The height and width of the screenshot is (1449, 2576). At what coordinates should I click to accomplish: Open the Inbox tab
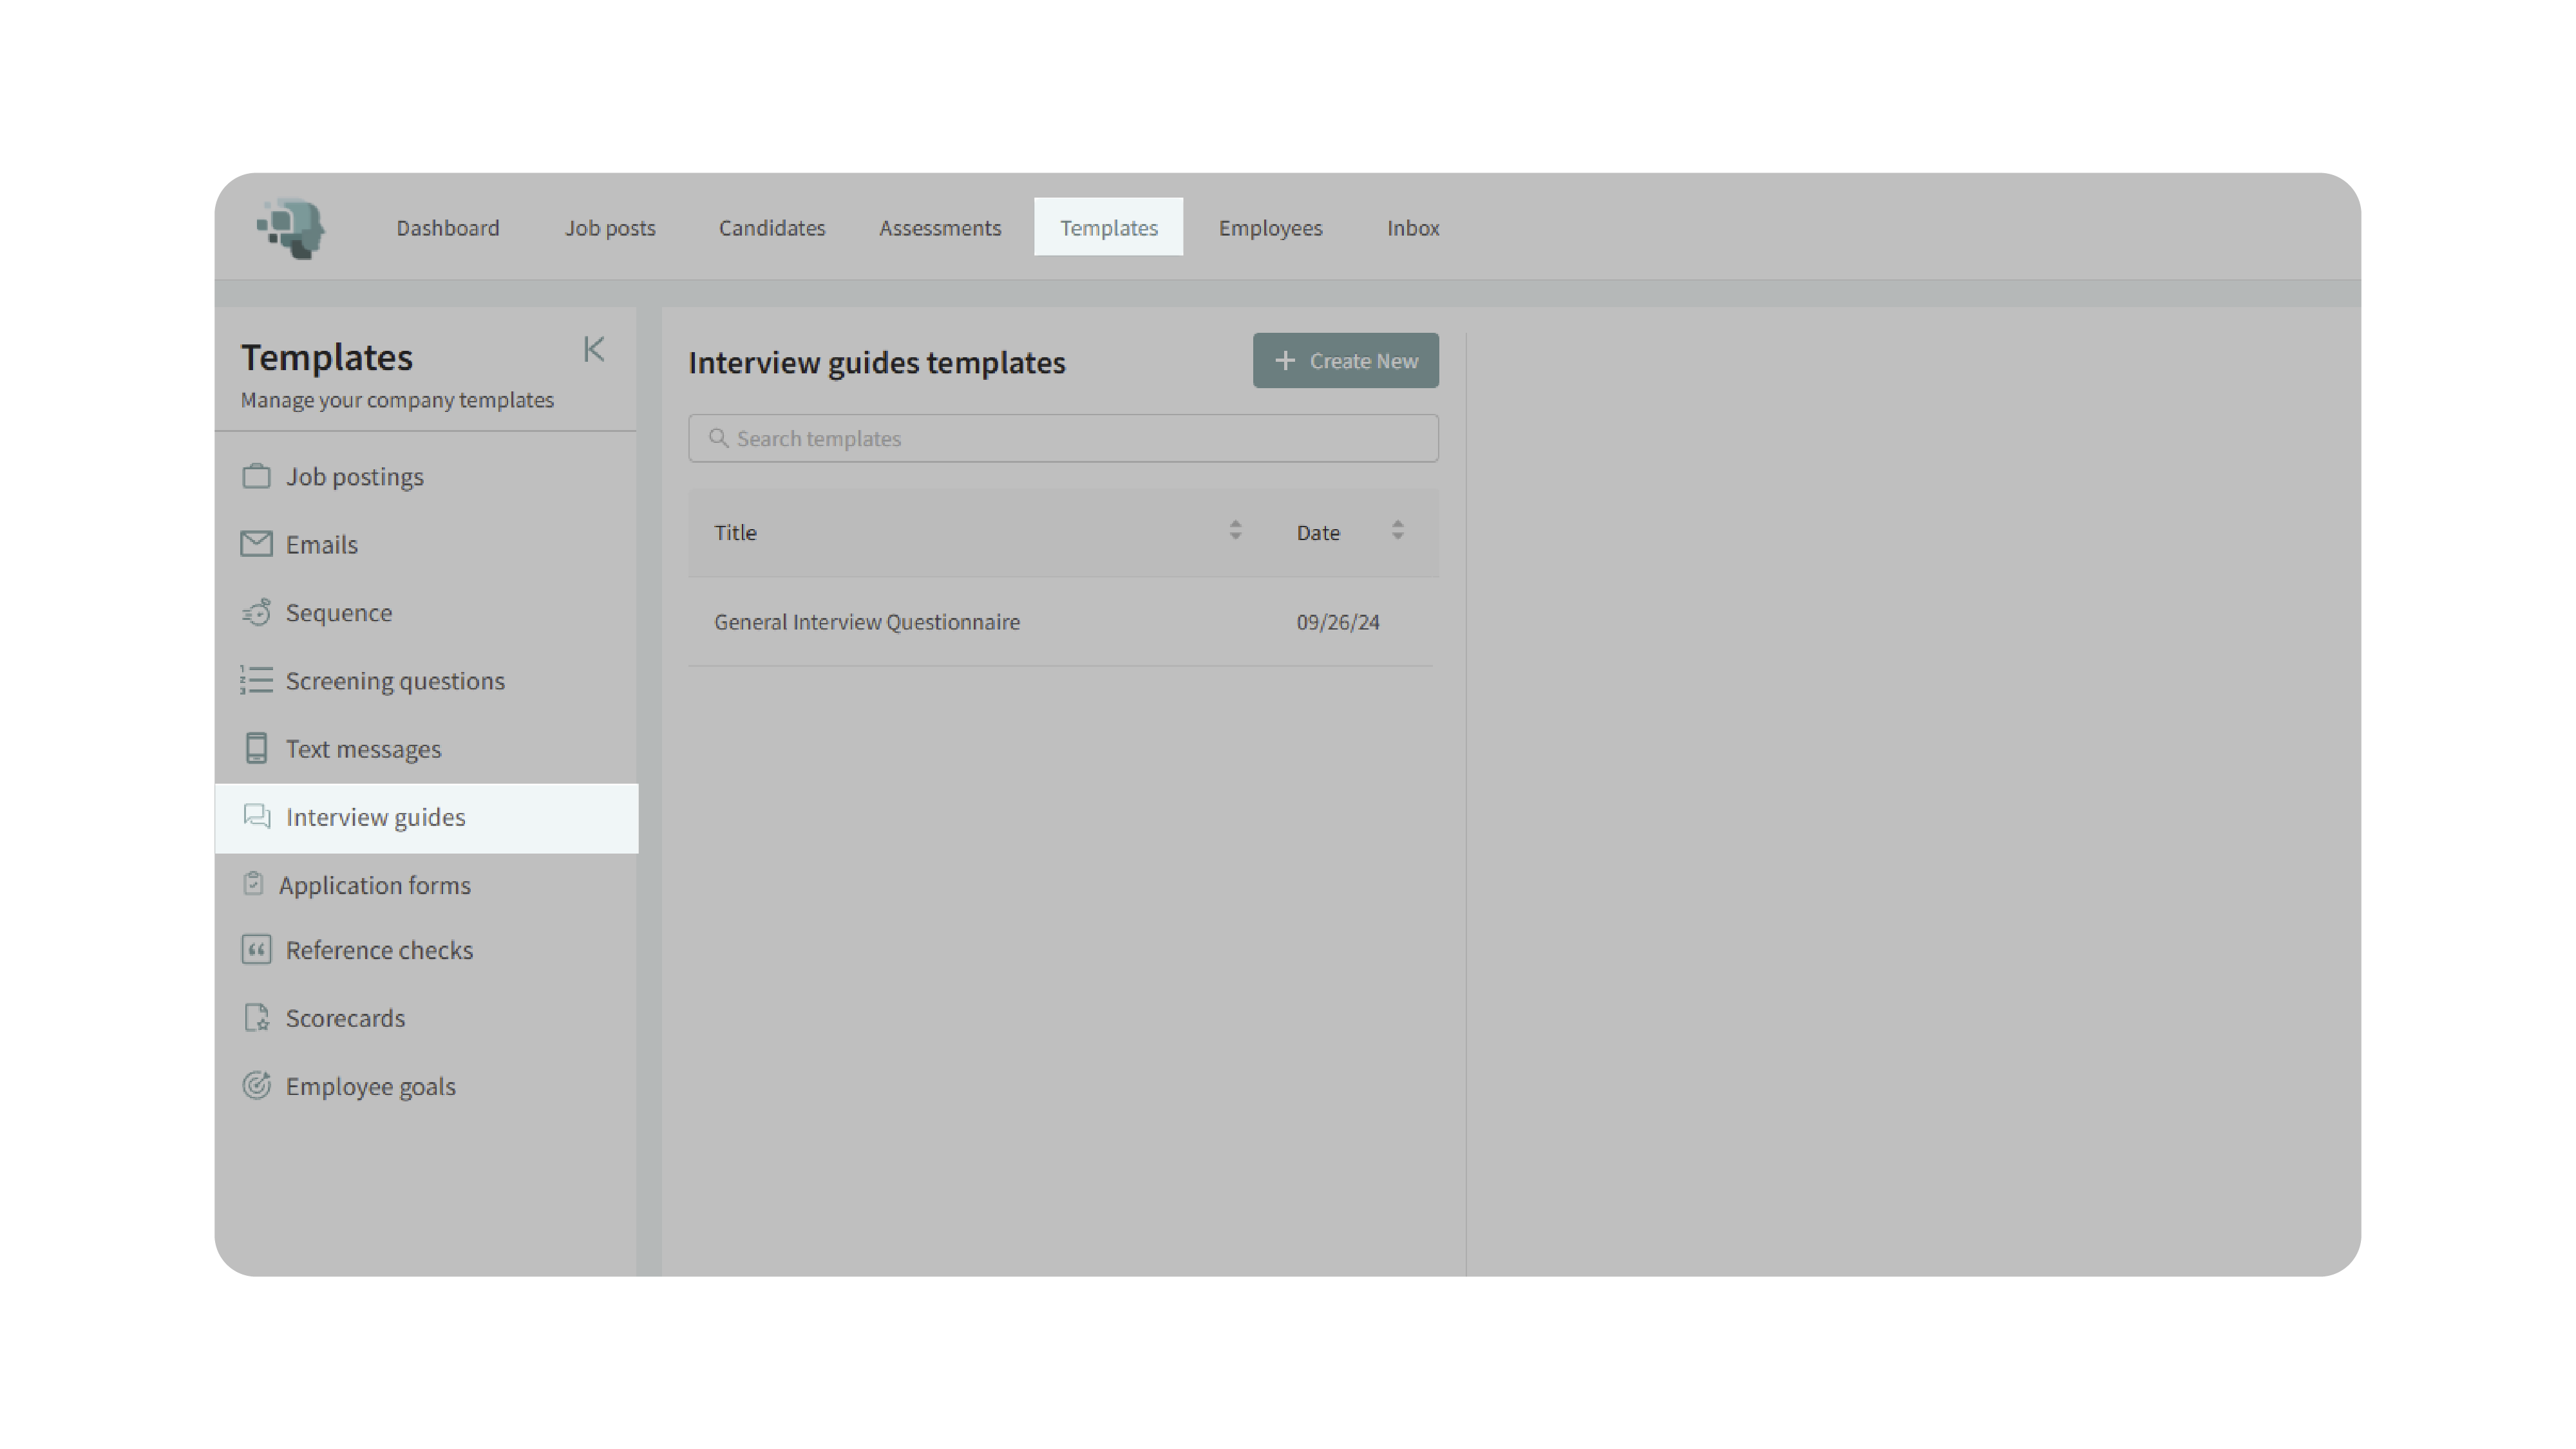click(x=1412, y=228)
